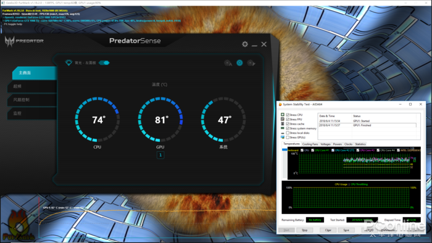Toggle the backlight zone switch

click(104, 63)
